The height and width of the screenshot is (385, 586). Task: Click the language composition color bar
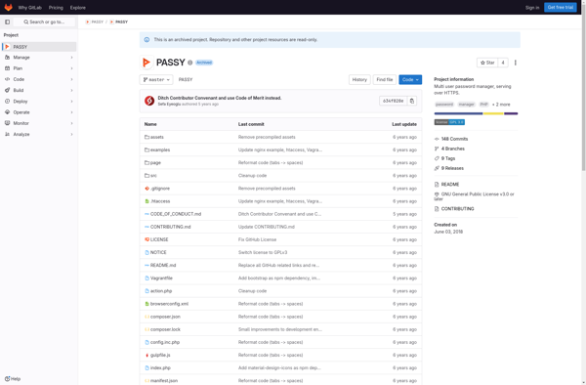click(476, 113)
